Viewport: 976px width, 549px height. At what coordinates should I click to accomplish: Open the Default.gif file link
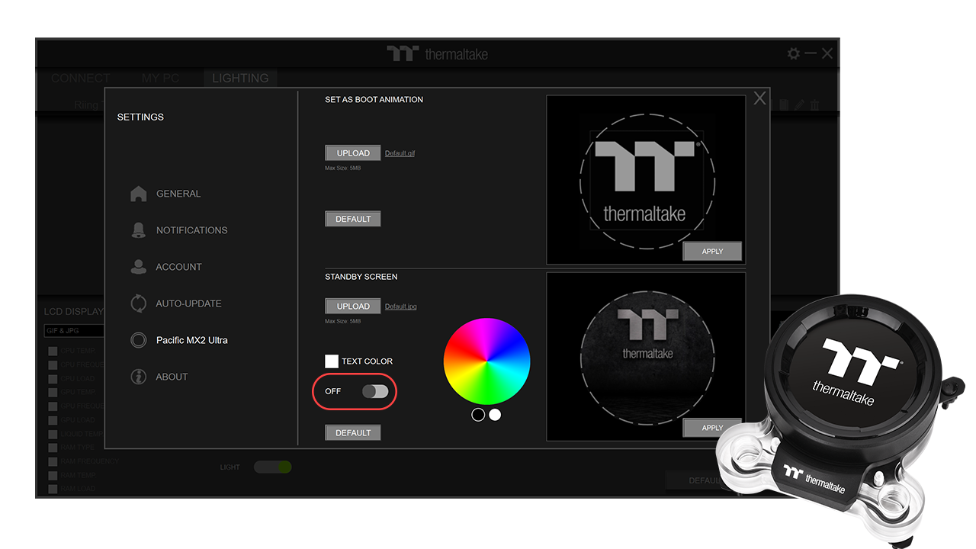pos(400,153)
